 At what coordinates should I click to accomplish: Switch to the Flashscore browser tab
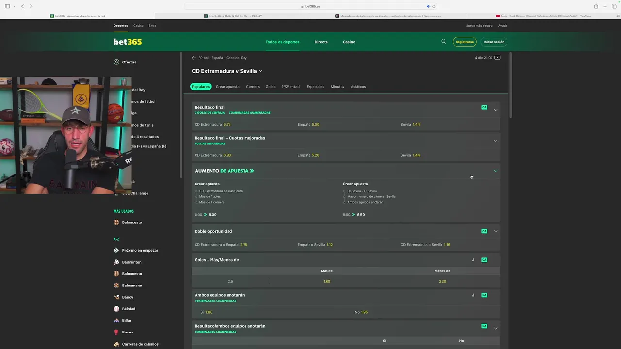(x=388, y=16)
